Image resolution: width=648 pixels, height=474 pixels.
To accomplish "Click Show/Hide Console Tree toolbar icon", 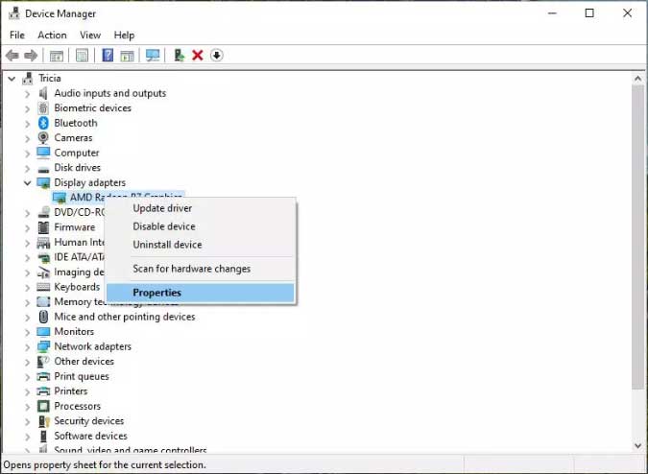I will pos(57,56).
